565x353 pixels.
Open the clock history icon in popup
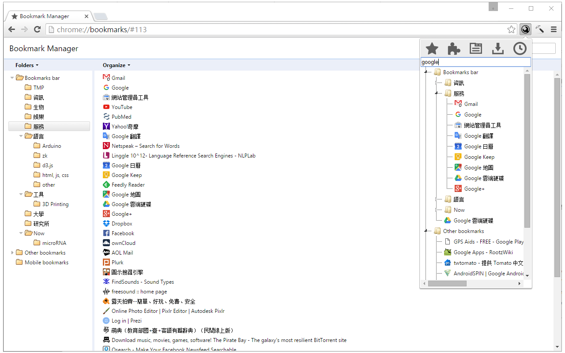pos(520,49)
